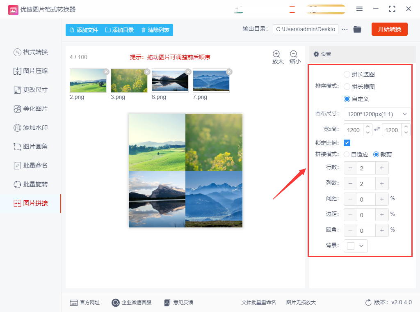Open the hamburger menu in title bar
This screenshot has width=420, height=312.
(359, 9)
